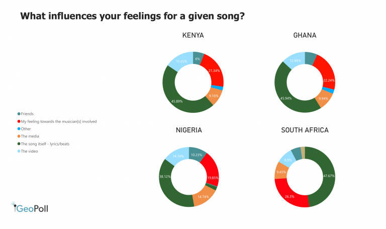This screenshot has height=229, width=386.
Task: Click the SOUTH AFRICA chart title
Action: pyautogui.click(x=305, y=130)
